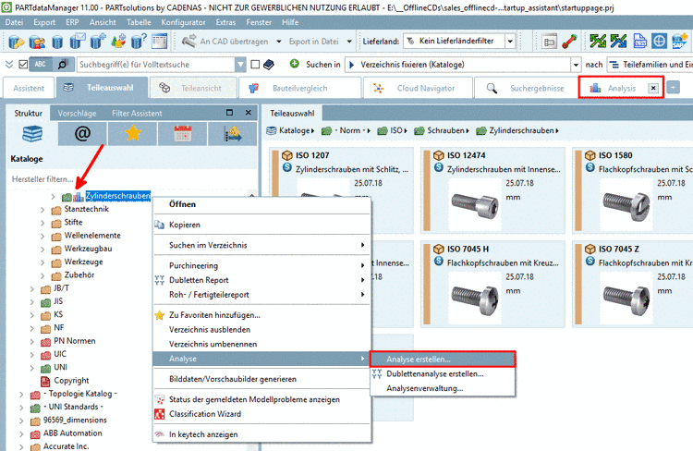Add a new tab with plus button

673,87
